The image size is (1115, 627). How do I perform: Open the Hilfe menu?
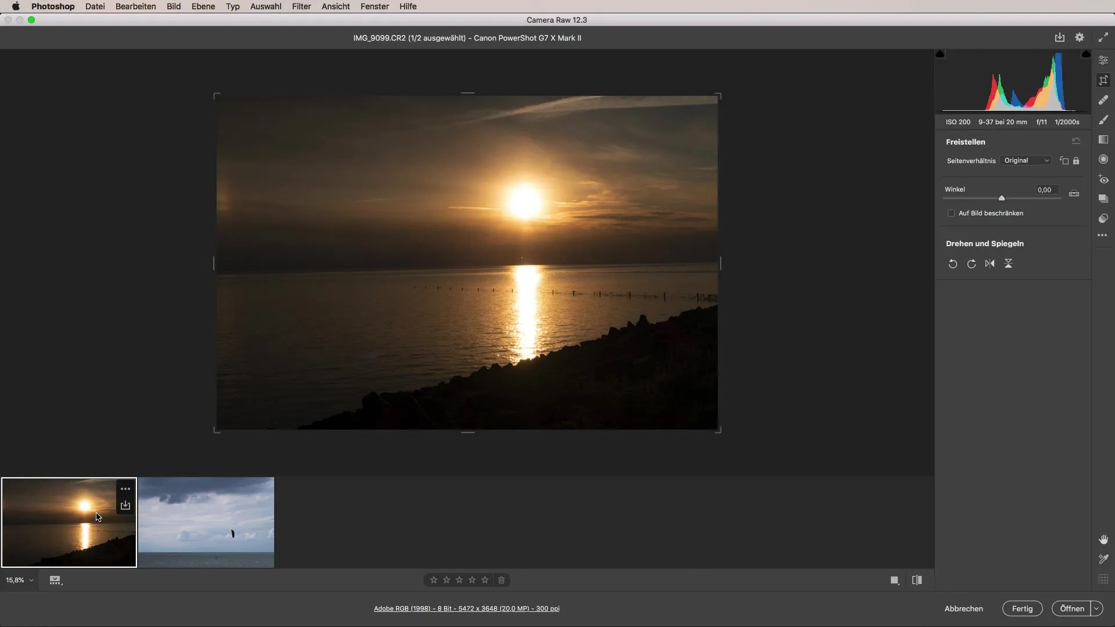point(408,6)
